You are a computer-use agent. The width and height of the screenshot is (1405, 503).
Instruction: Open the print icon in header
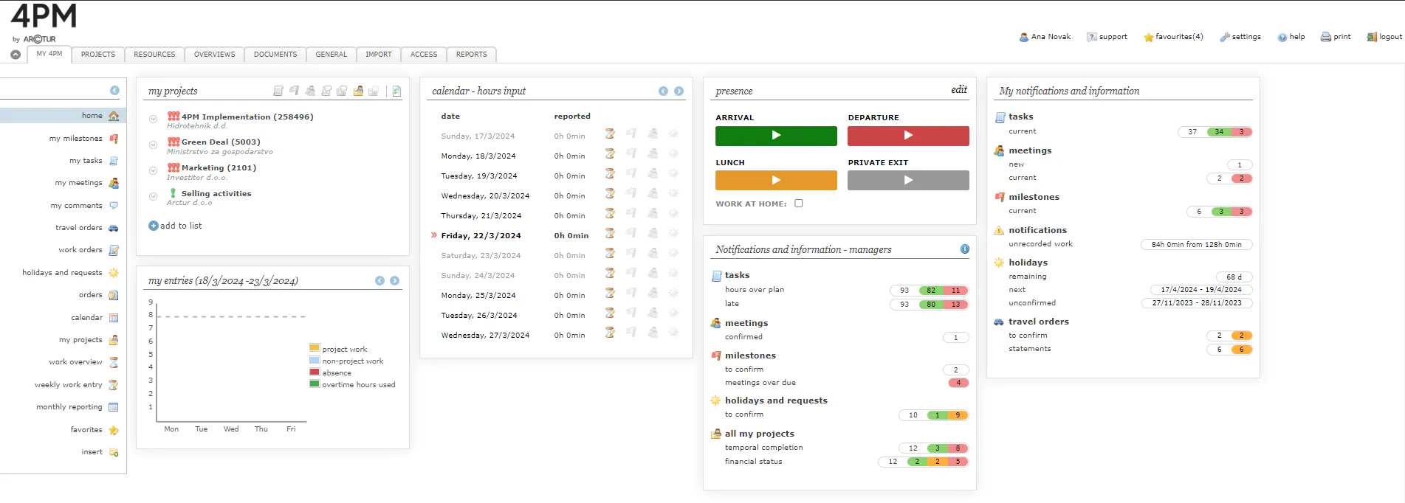[1326, 37]
